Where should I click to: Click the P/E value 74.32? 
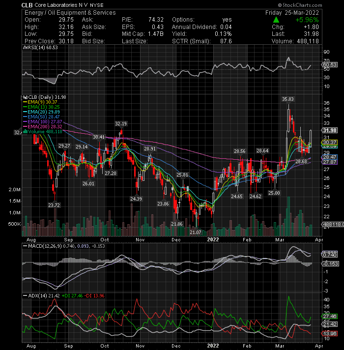click(x=156, y=20)
